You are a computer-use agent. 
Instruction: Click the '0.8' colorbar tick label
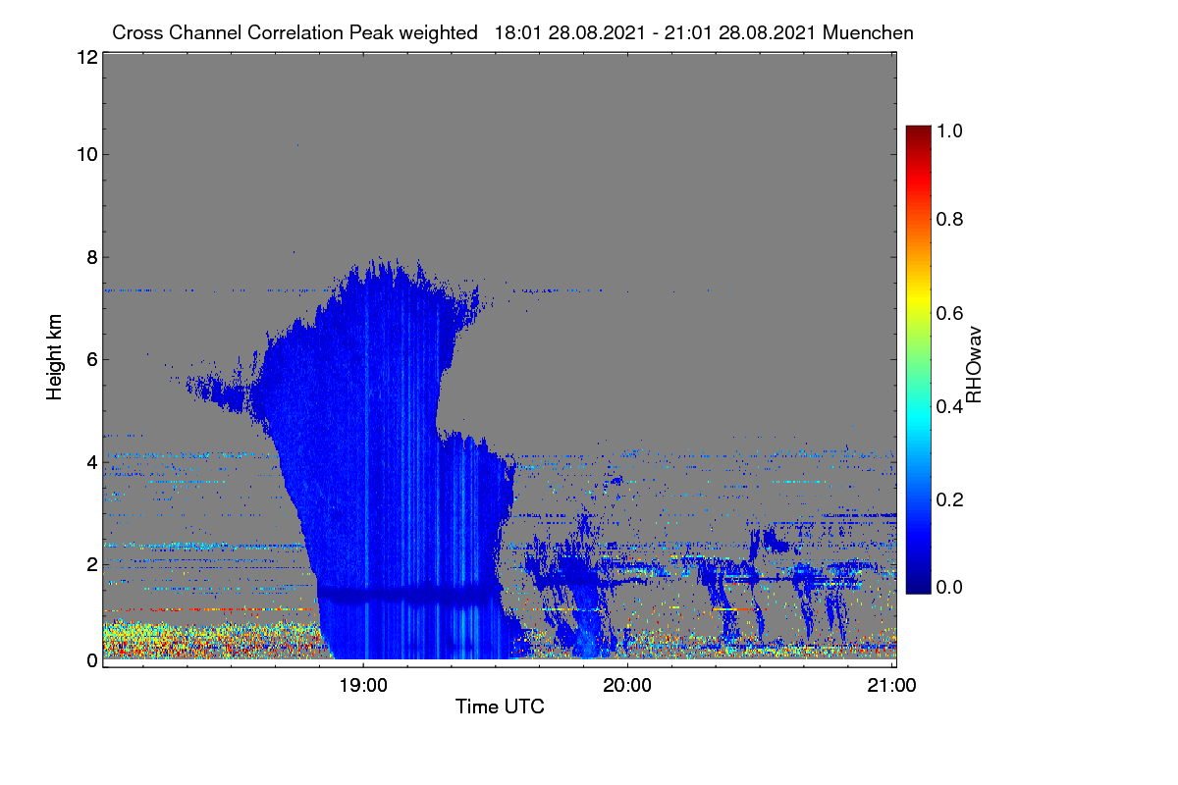(x=949, y=219)
